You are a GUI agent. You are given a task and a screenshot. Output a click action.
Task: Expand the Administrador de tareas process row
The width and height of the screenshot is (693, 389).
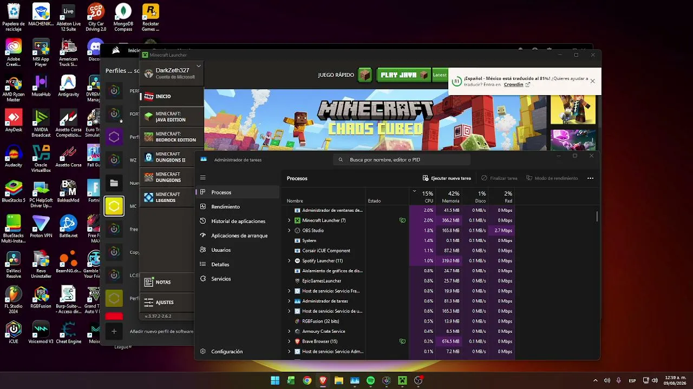tap(289, 301)
